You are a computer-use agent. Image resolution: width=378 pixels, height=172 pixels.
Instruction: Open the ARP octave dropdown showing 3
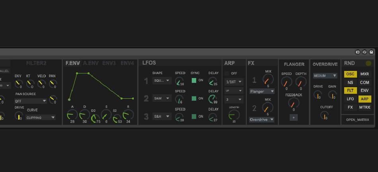tap(234, 99)
